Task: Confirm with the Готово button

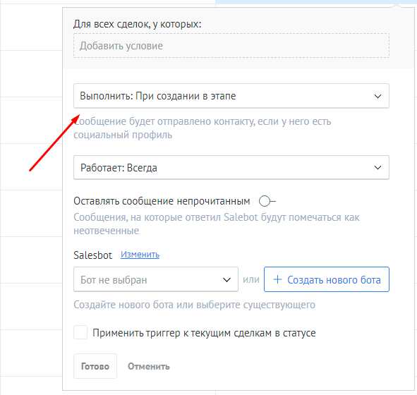Action: point(95,366)
